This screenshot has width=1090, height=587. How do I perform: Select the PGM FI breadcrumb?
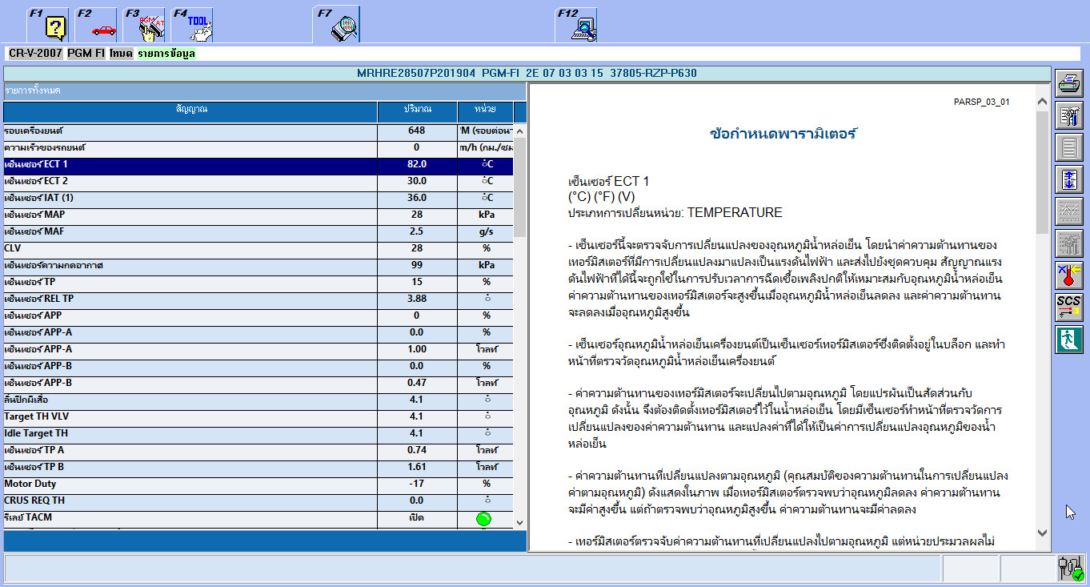pyautogui.click(x=86, y=54)
